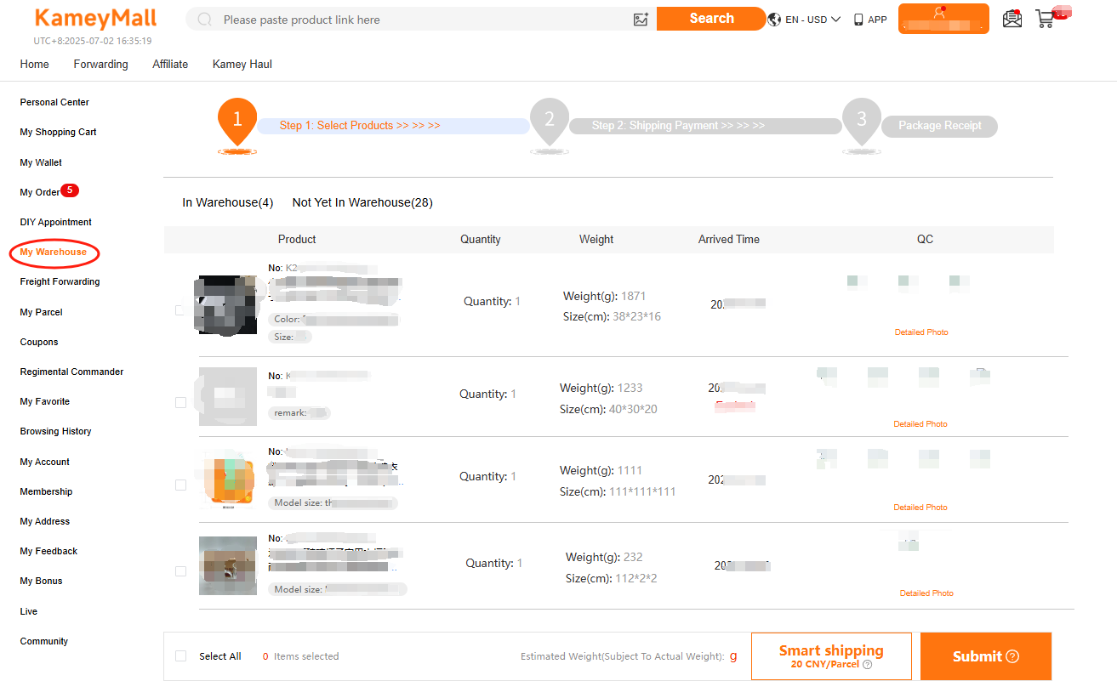Open the messages envelope icon
The height and width of the screenshot is (698, 1117).
pyautogui.click(x=1012, y=19)
